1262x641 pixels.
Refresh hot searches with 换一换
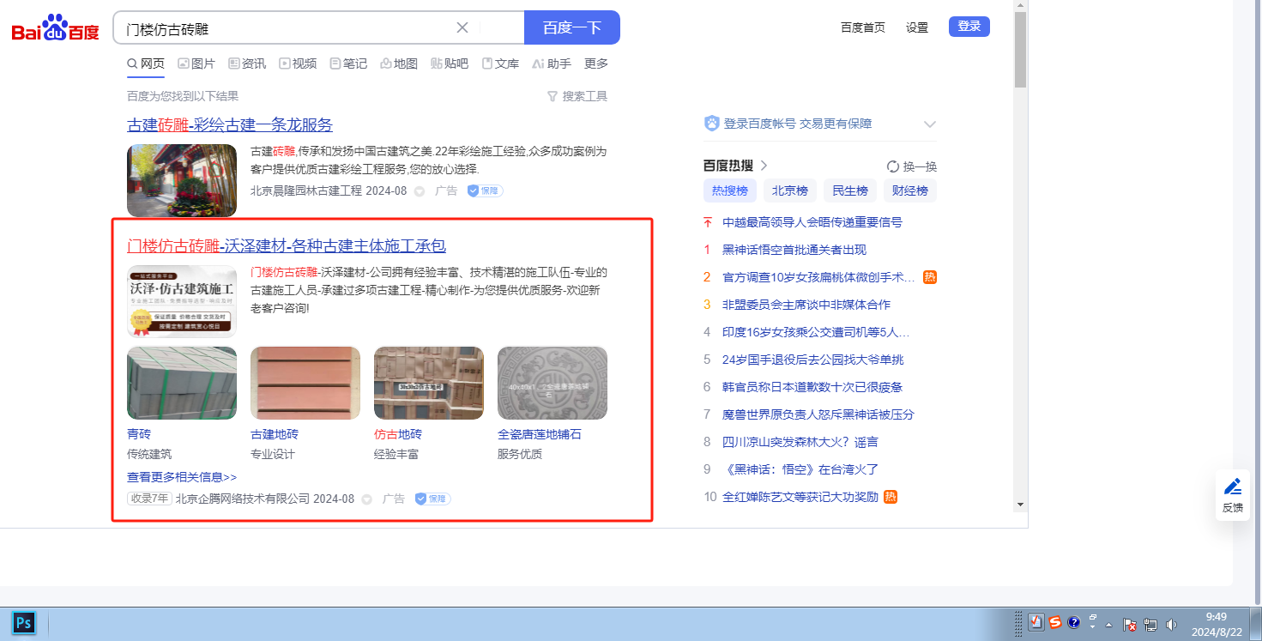912,166
